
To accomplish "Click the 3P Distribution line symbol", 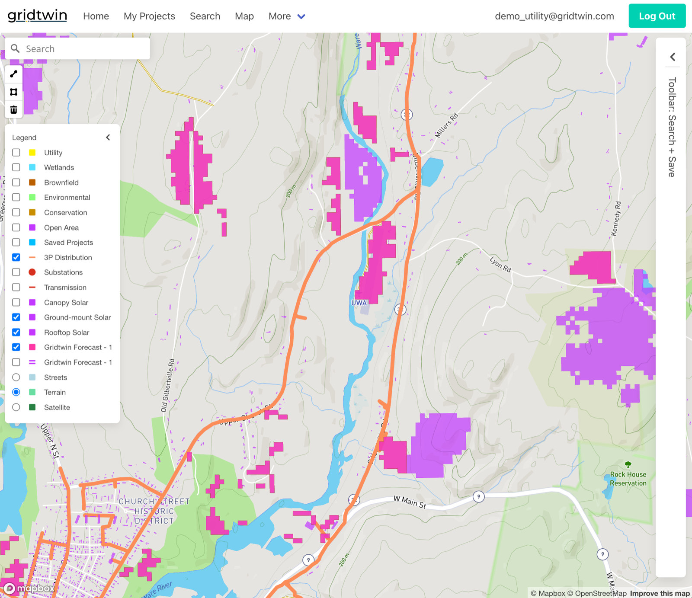I will 32,257.
